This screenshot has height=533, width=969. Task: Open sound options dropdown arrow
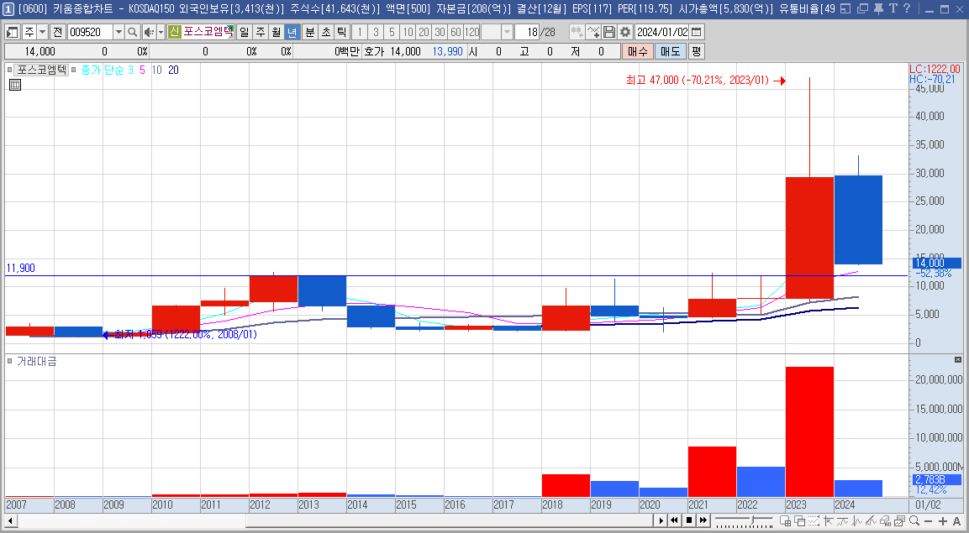click(x=161, y=32)
